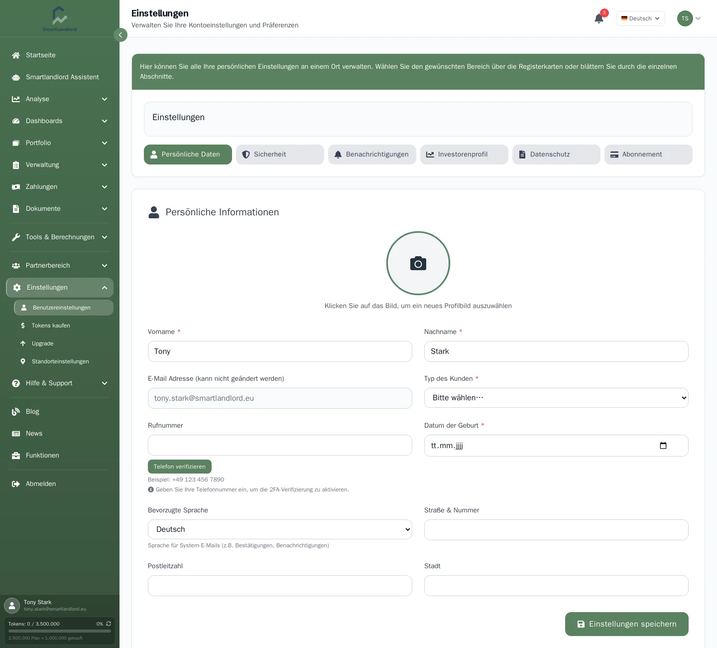Viewport: 717px width, 648px height.
Task: Open the TS user account menu
Action: (x=689, y=18)
